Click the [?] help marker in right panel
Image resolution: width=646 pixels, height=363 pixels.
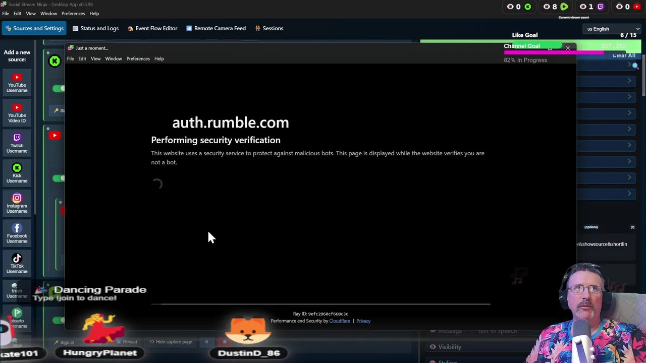pyautogui.click(x=632, y=227)
